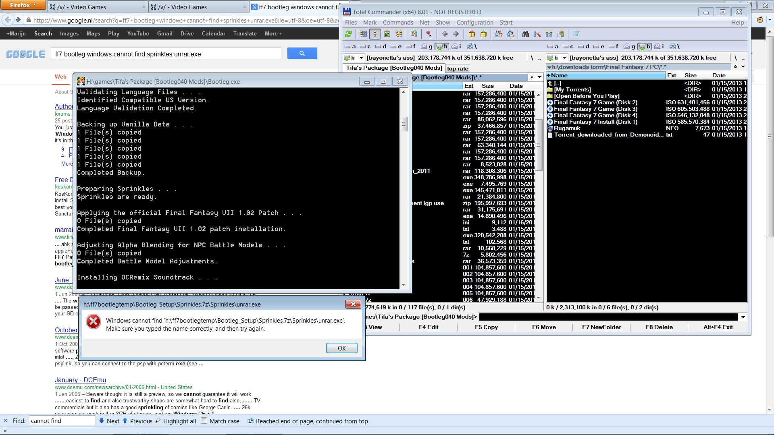Expand the command line history dropdown
This screenshot has width=774, height=435.
743,317
